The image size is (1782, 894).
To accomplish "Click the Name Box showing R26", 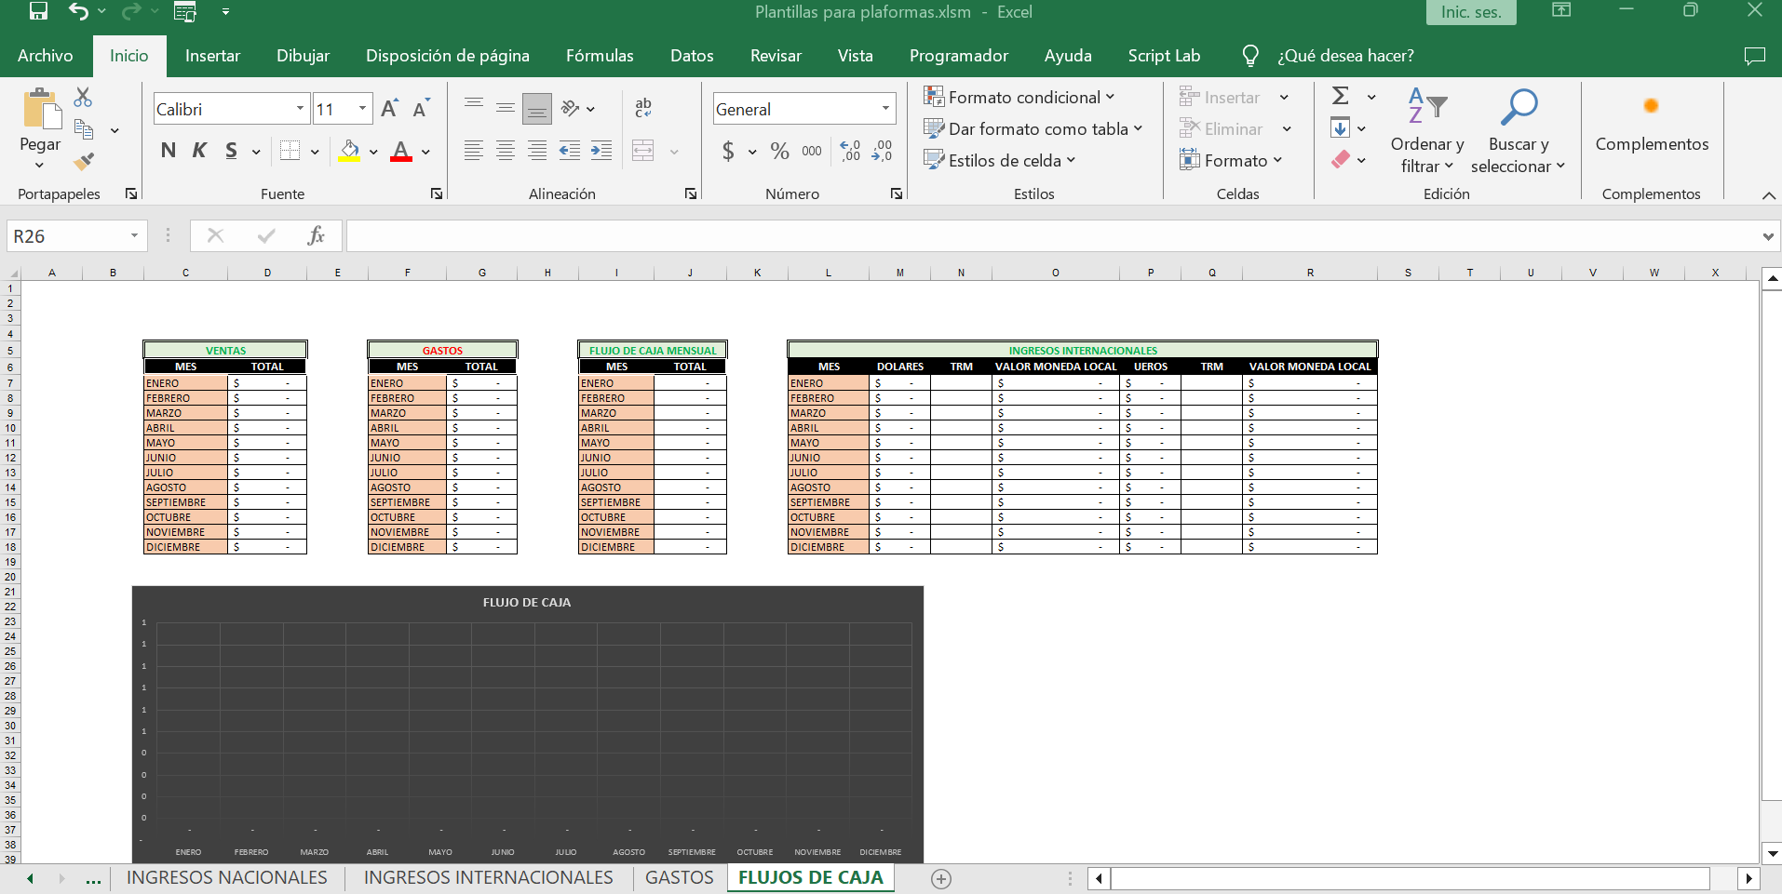I will 65,235.
